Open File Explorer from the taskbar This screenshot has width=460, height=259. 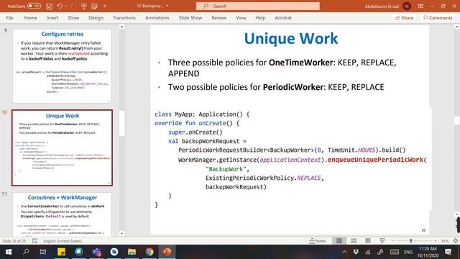132,252
